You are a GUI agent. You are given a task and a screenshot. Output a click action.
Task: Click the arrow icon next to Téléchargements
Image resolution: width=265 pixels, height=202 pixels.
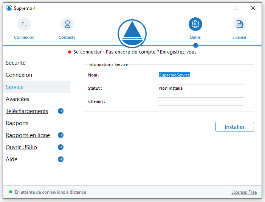click(x=60, y=111)
